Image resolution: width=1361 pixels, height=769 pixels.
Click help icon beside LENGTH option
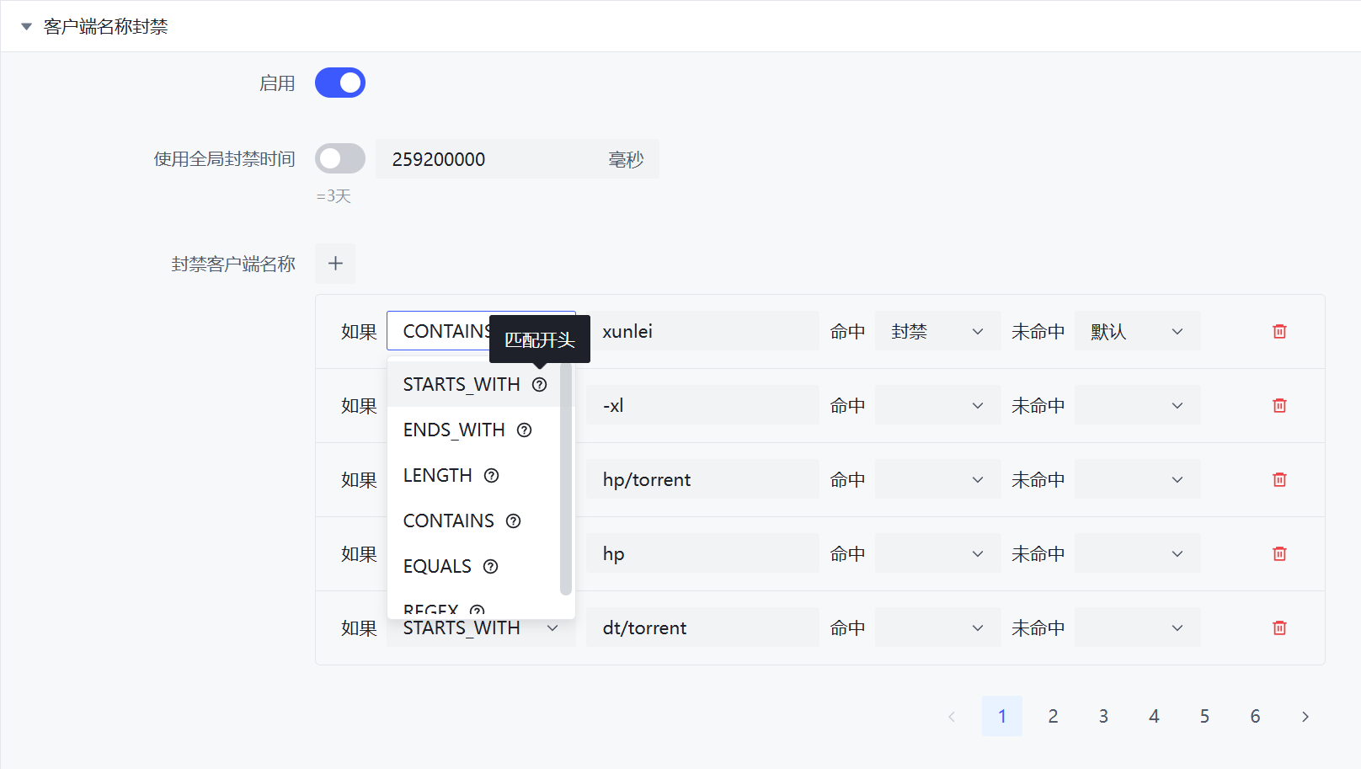[x=491, y=476]
